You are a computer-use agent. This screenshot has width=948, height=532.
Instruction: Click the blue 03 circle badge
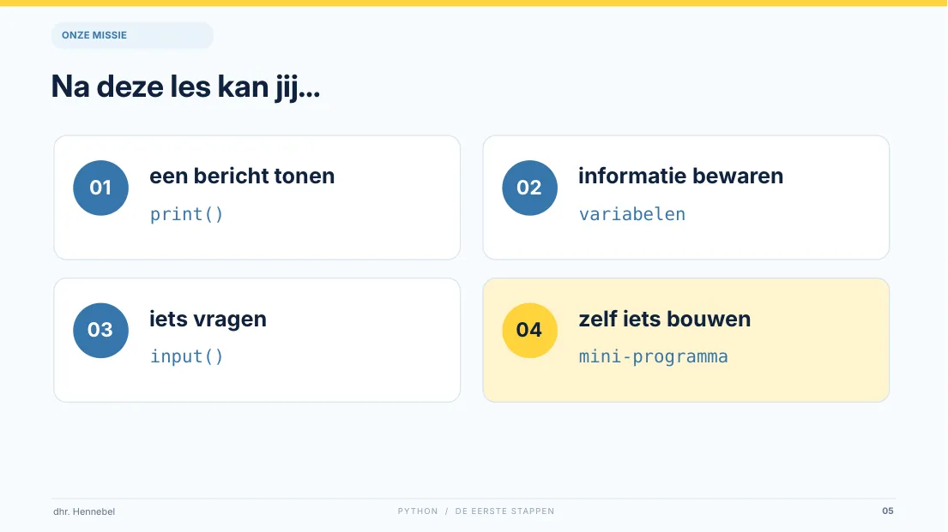[100, 331]
